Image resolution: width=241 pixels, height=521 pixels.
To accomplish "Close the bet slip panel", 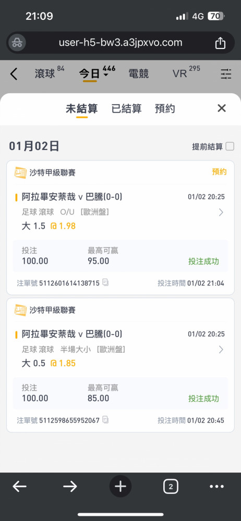I will [x=221, y=108].
